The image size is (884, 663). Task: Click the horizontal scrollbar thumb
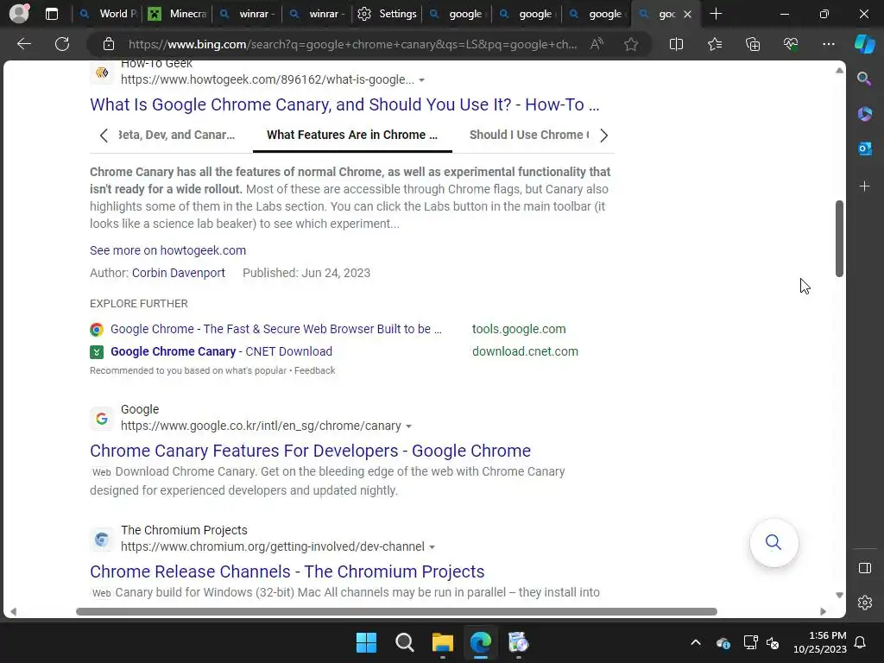396,612
